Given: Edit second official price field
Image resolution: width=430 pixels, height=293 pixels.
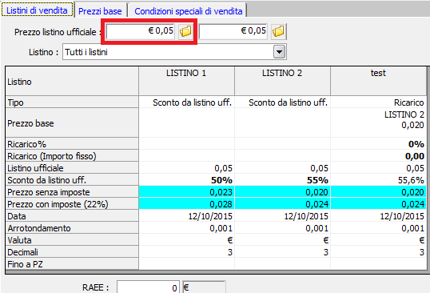Looking at the screenshot, I should [x=233, y=31].
